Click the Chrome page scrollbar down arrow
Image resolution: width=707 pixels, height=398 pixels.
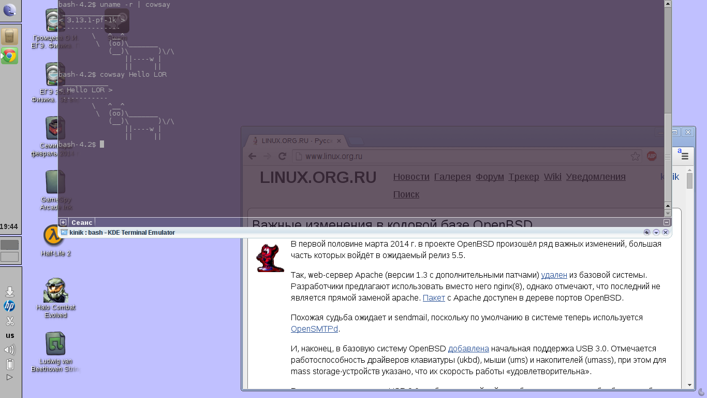[x=689, y=385]
